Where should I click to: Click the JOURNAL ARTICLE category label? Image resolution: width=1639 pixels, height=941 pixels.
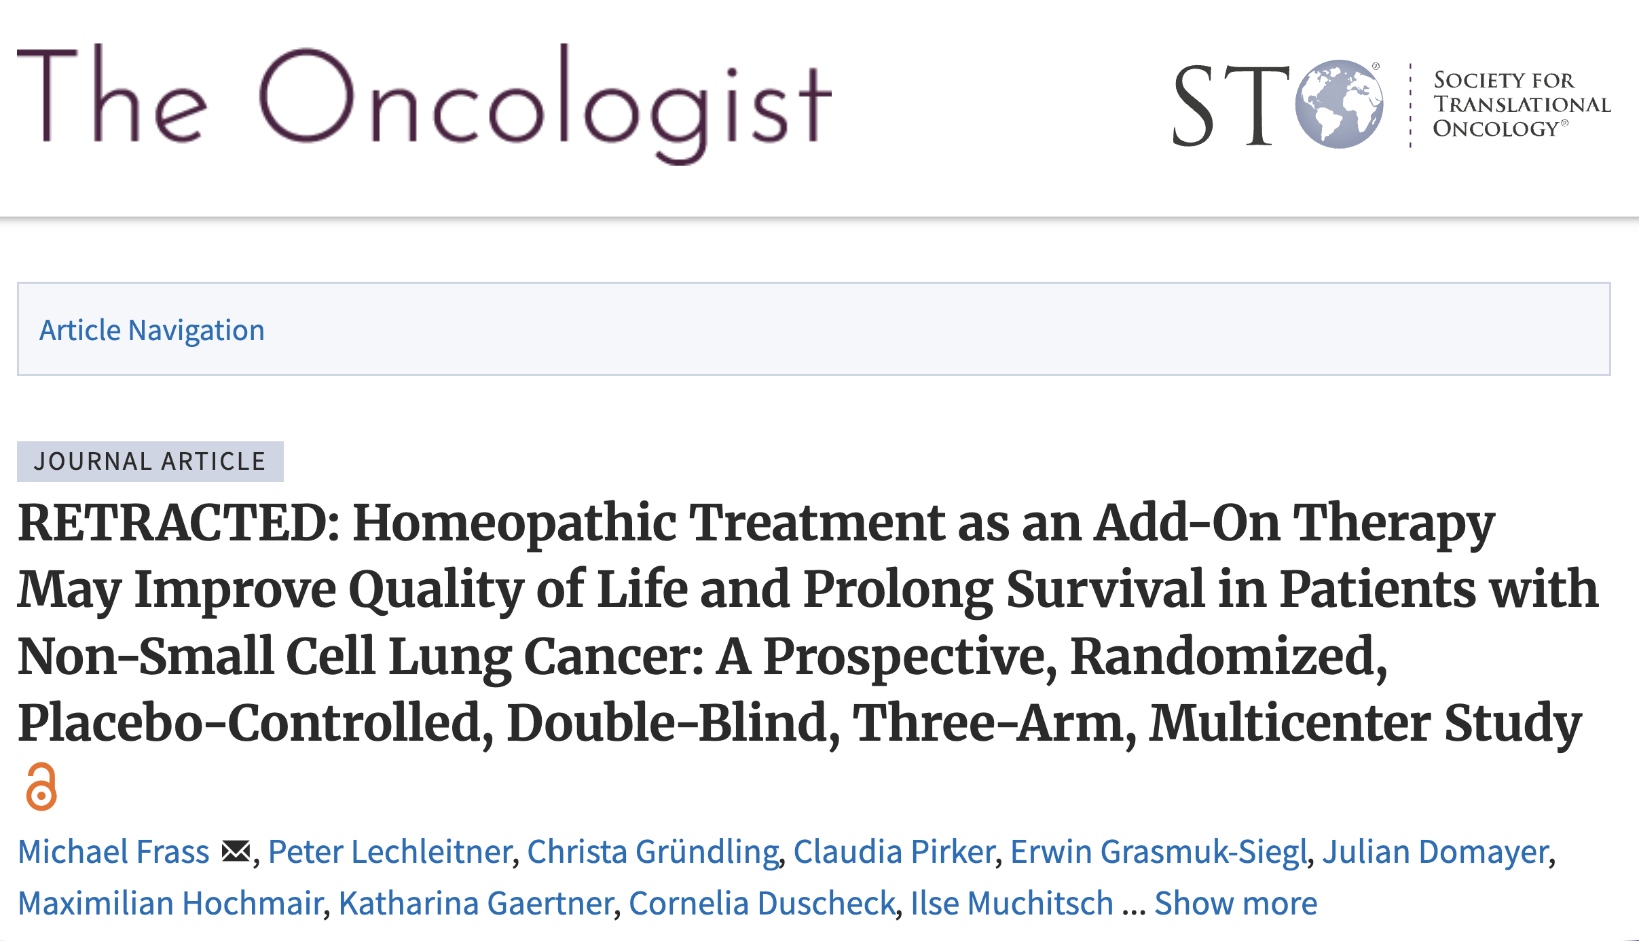pyautogui.click(x=151, y=460)
